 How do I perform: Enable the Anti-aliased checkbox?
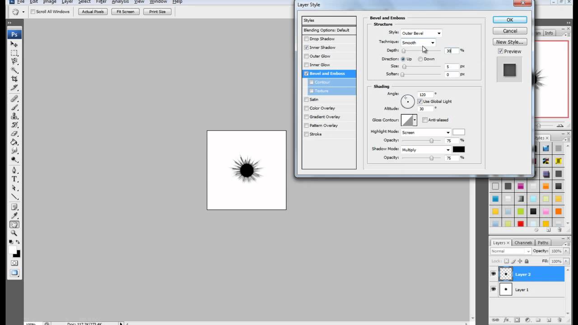(x=425, y=120)
